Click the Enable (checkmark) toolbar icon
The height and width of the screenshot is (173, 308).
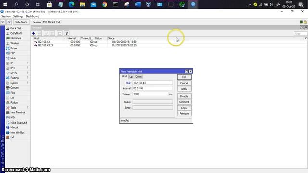tap(46, 33)
